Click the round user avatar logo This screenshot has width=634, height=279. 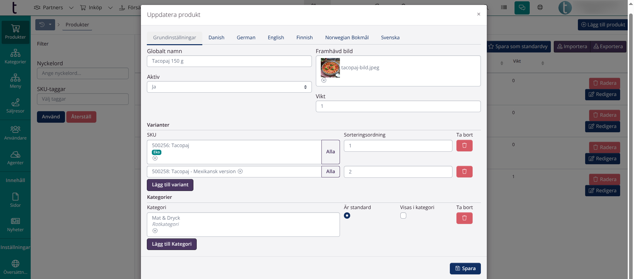tap(565, 8)
